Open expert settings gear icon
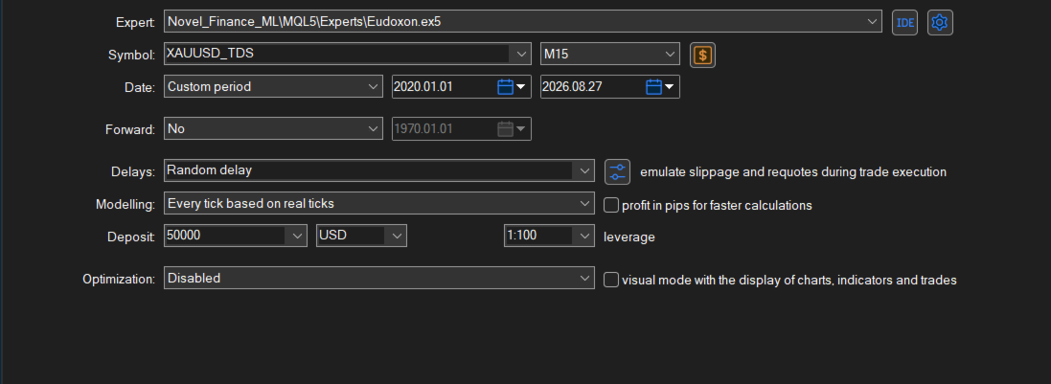Image resolution: width=1051 pixels, height=384 pixels. tap(940, 22)
